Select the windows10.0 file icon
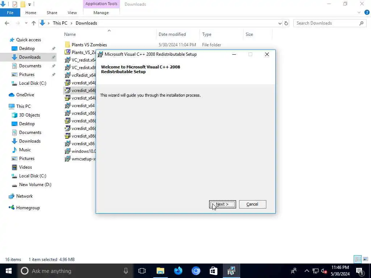 pyautogui.click(x=67, y=151)
